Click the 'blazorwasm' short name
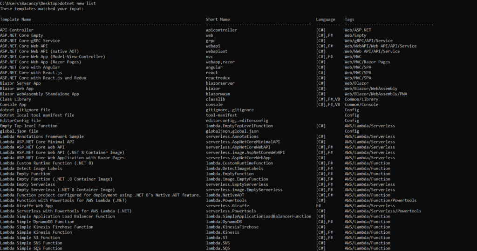 tap(218, 94)
